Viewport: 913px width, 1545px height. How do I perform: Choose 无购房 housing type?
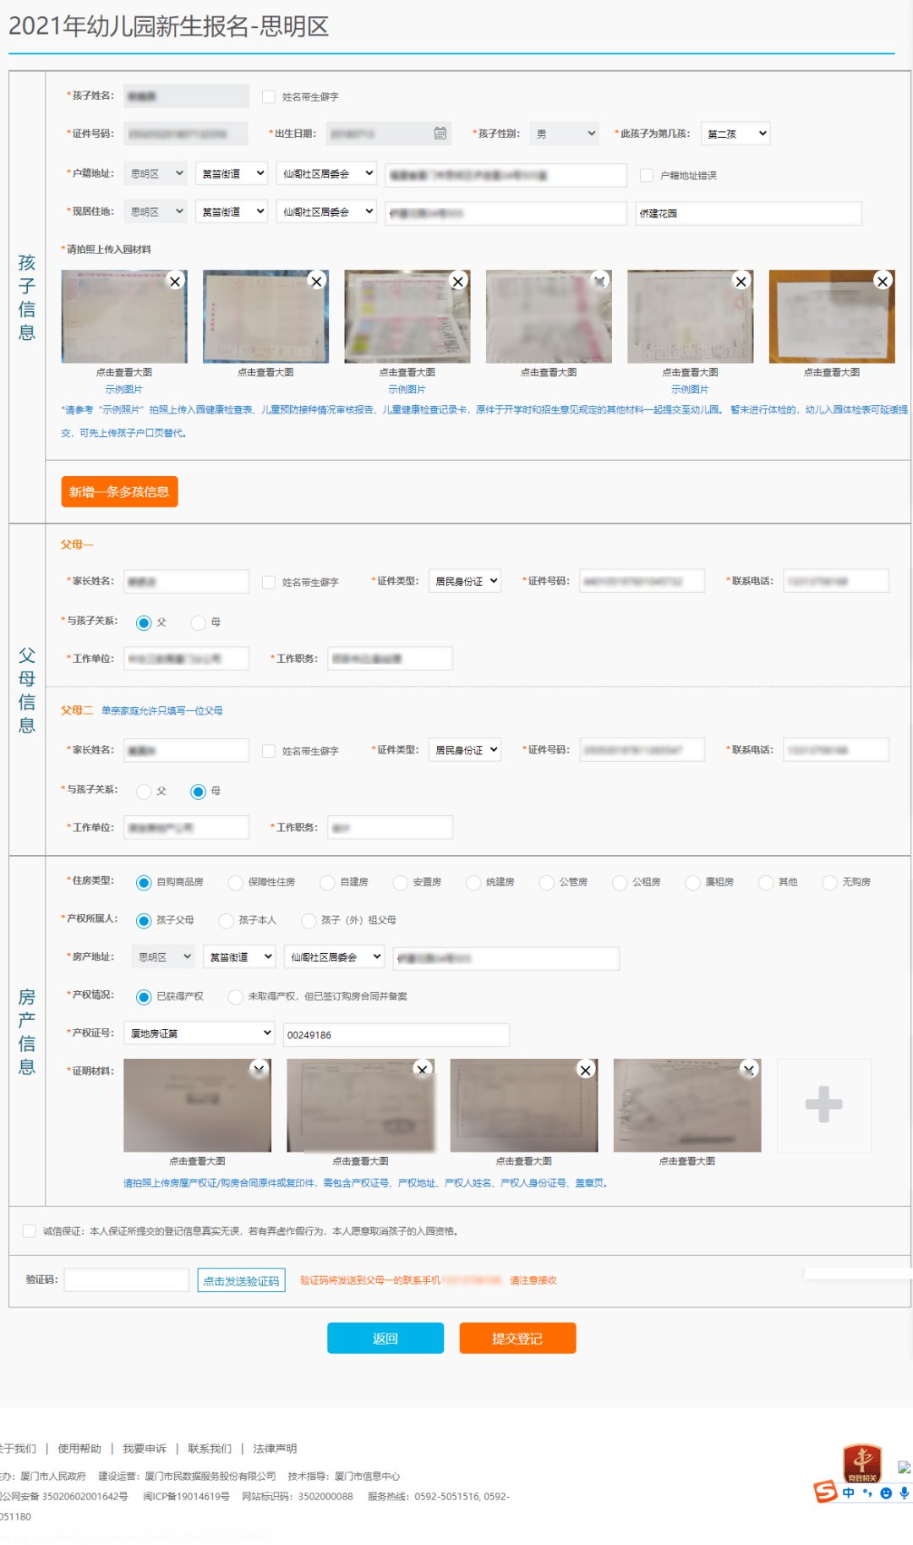pyautogui.click(x=829, y=883)
